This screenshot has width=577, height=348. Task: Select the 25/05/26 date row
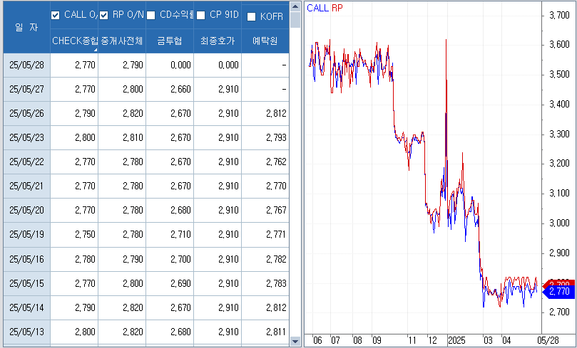(26, 113)
